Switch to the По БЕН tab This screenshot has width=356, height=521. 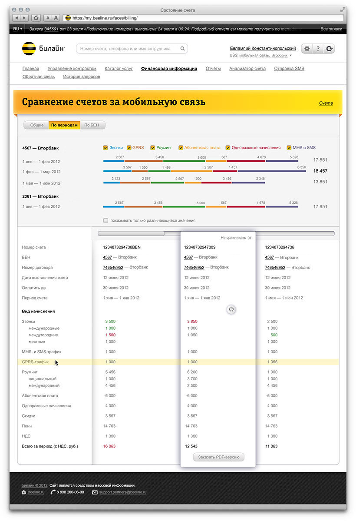pyautogui.click(x=92, y=125)
